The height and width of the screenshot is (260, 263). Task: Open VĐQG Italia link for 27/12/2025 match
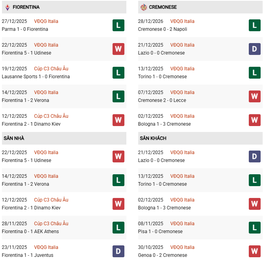tap(46, 21)
